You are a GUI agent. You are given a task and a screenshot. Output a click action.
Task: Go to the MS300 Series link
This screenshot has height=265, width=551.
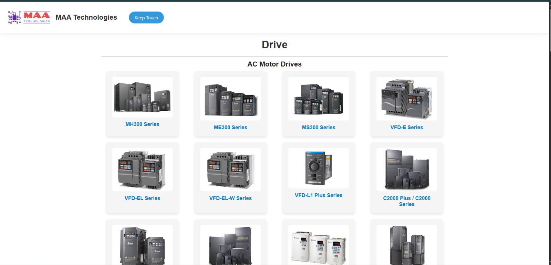(x=319, y=128)
